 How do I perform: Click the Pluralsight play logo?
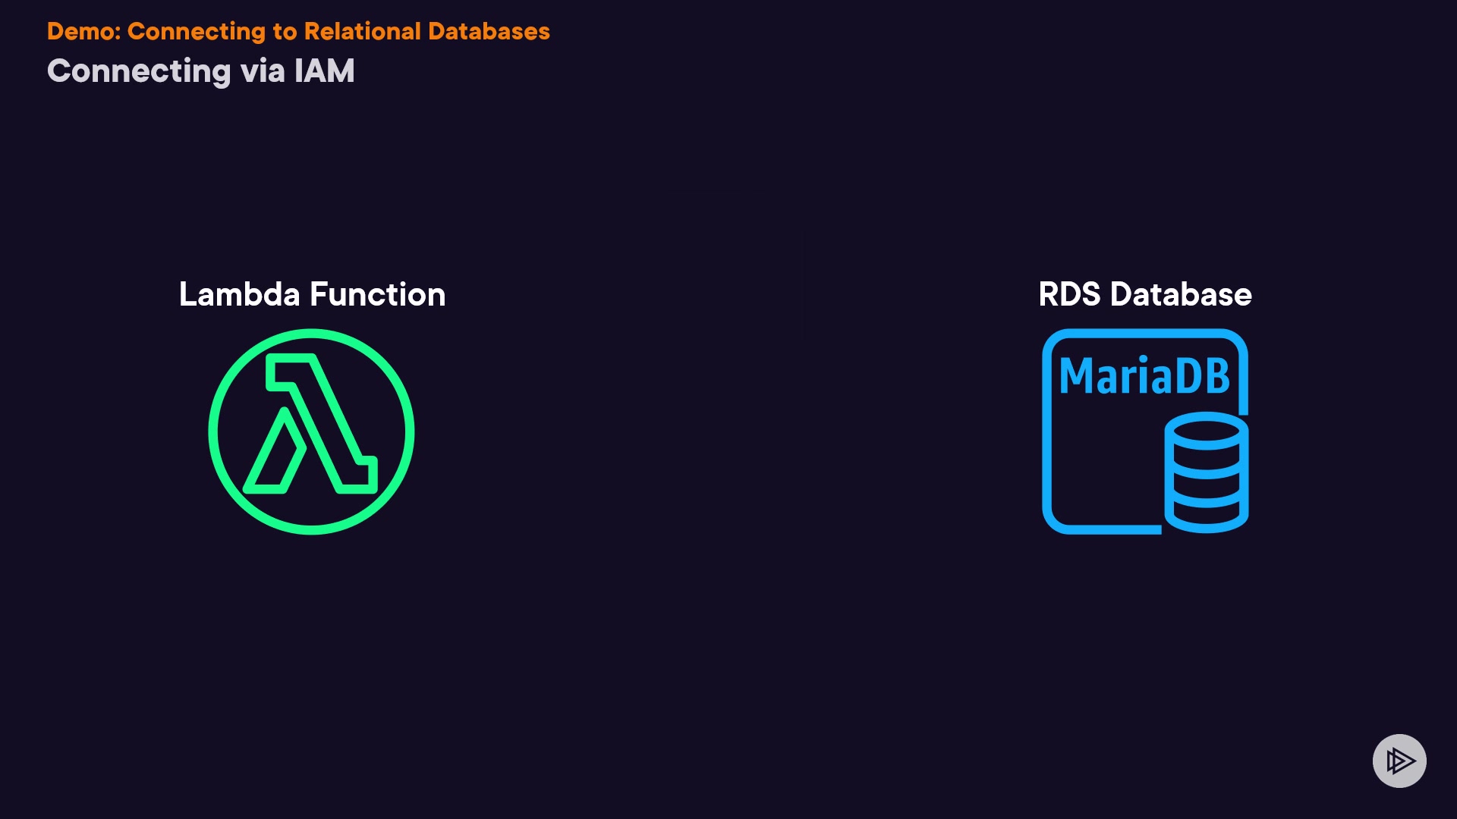pyautogui.click(x=1399, y=761)
